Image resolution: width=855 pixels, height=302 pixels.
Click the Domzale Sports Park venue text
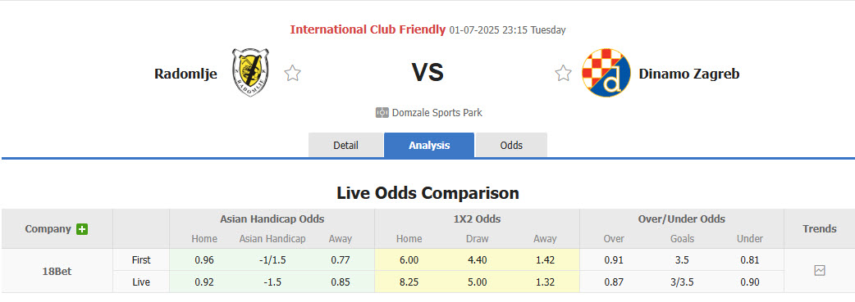point(437,113)
